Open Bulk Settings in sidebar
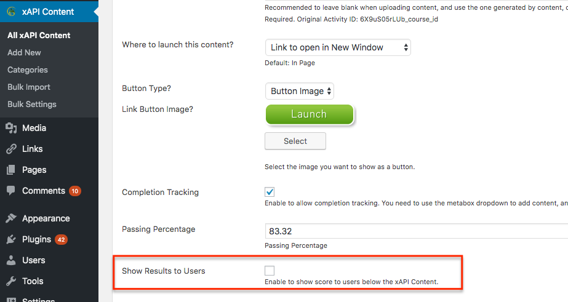Viewport: 568px width, 302px height. tap(32, 105)
